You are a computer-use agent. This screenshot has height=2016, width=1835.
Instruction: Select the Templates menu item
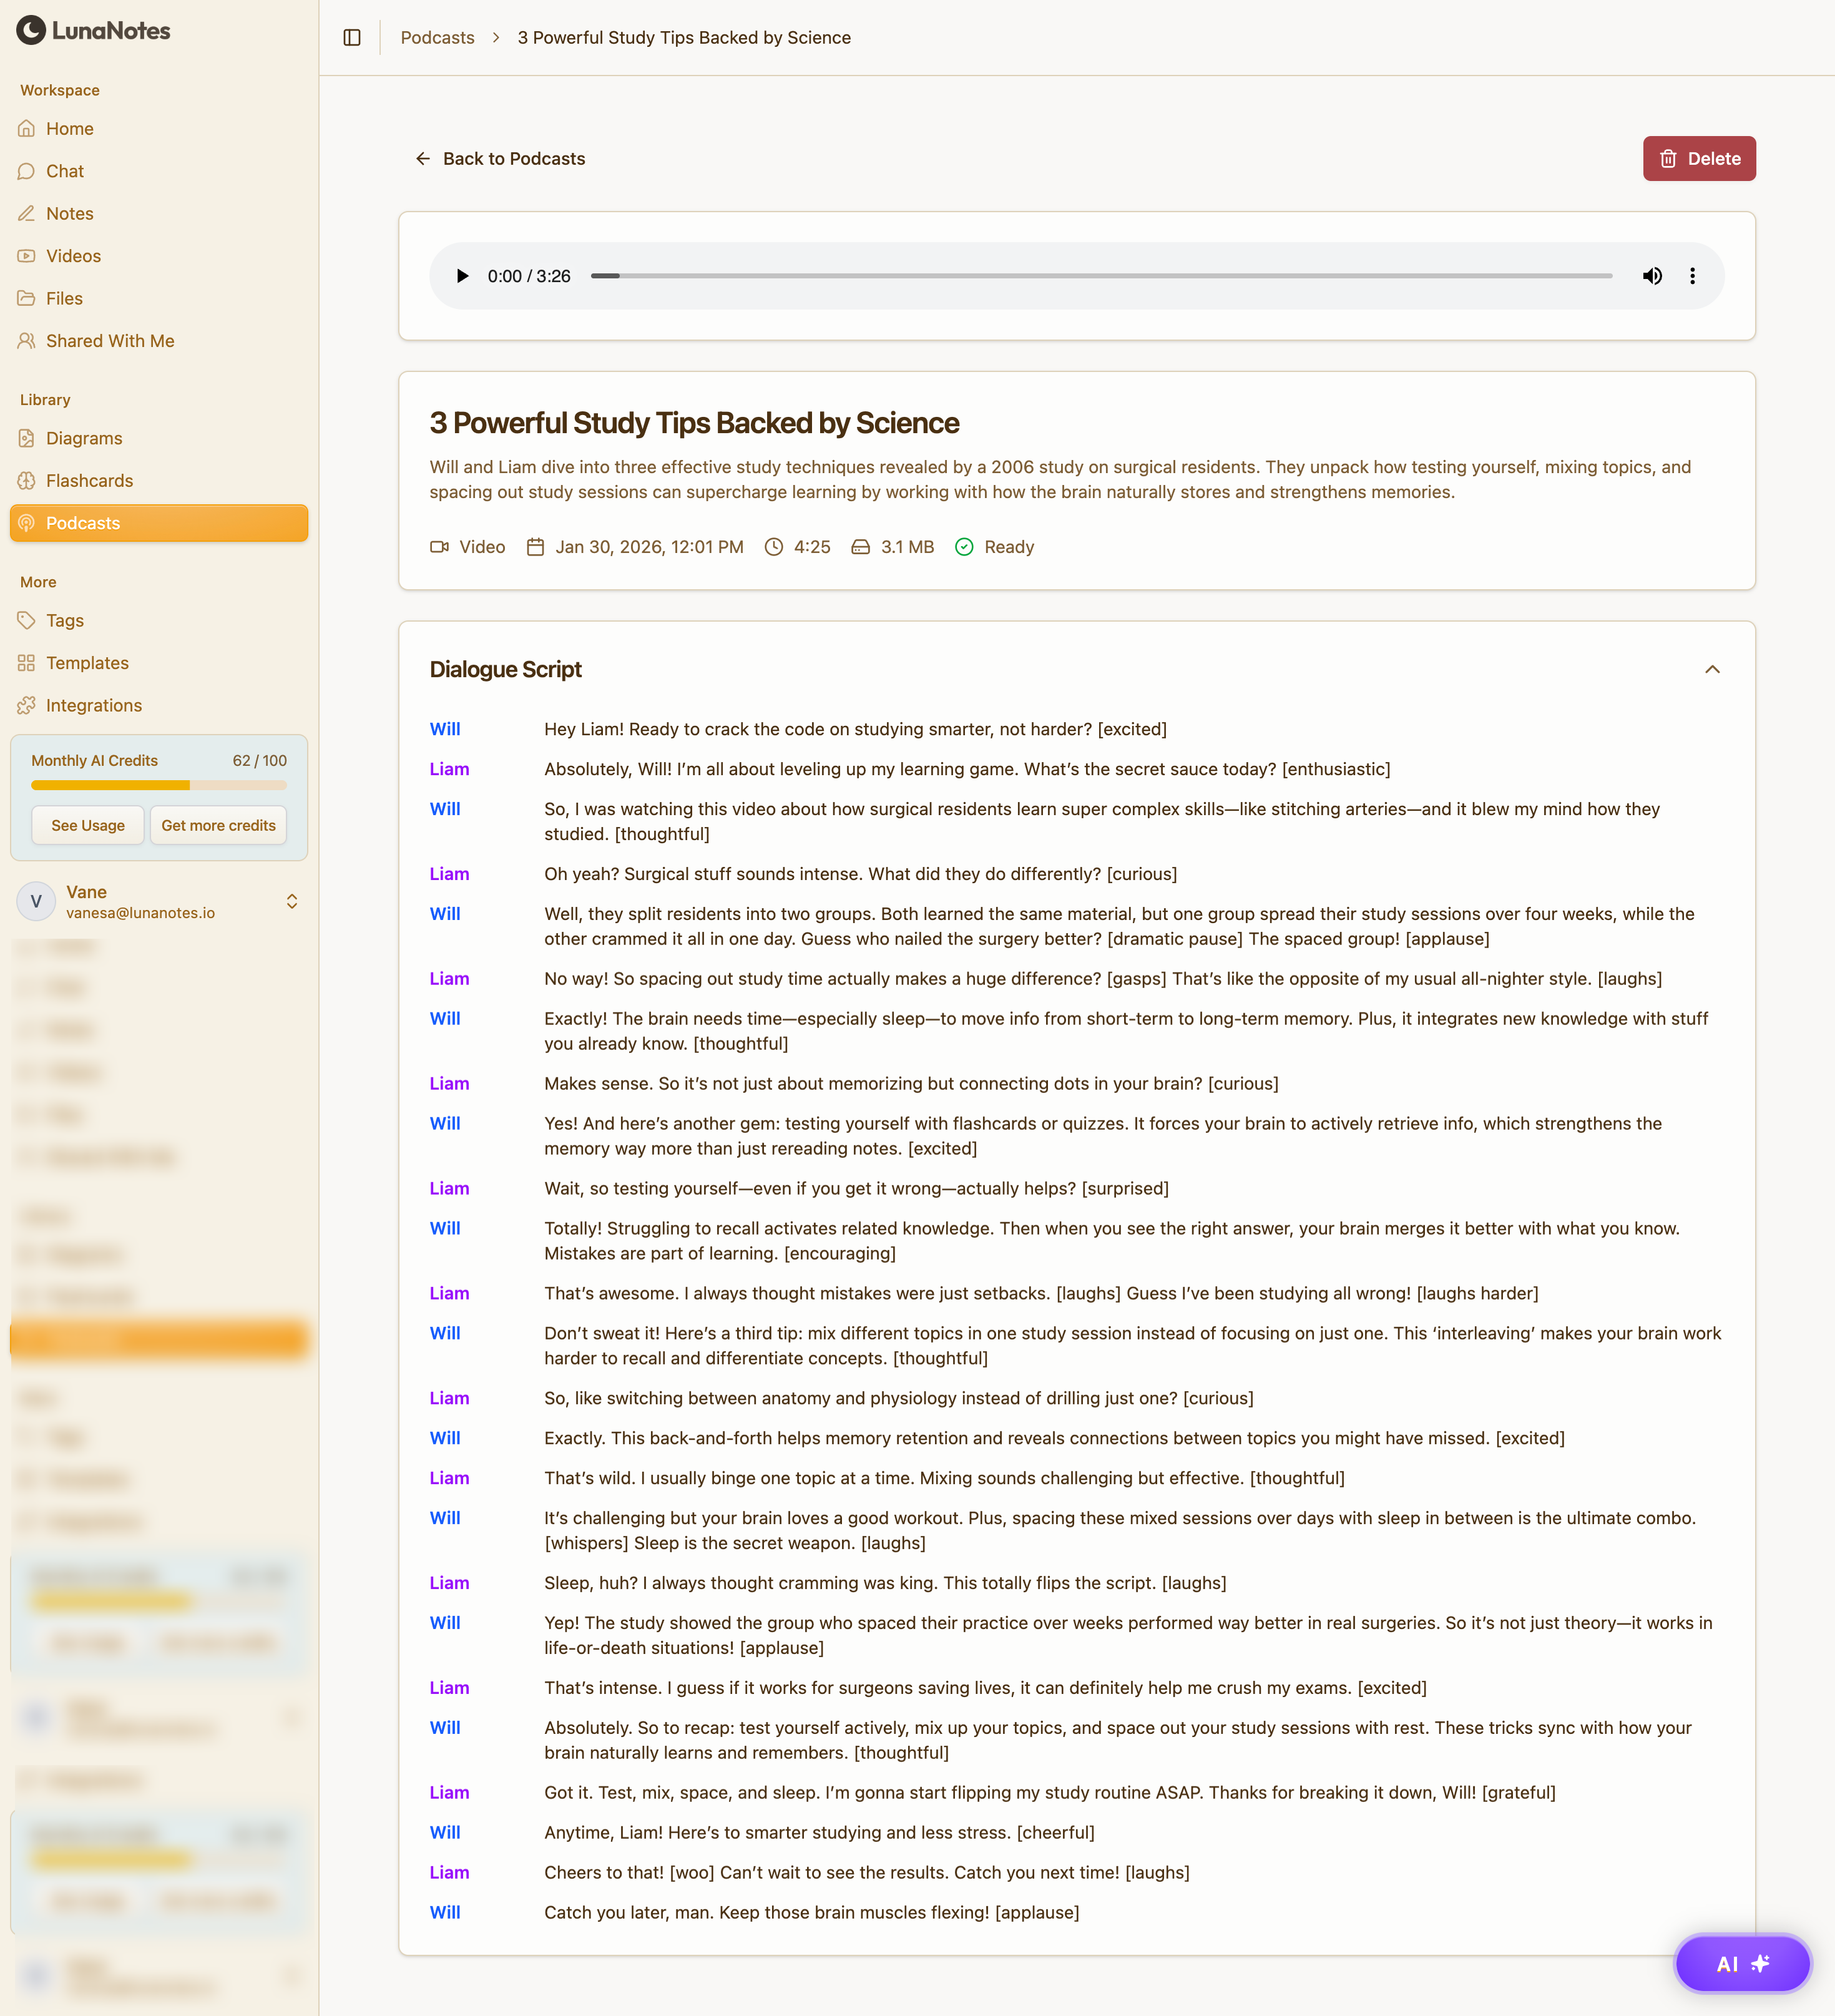[87, 663]
